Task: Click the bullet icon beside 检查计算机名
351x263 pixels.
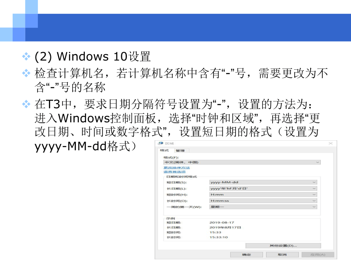Action: pyautogui.click(x=26, y=73)
